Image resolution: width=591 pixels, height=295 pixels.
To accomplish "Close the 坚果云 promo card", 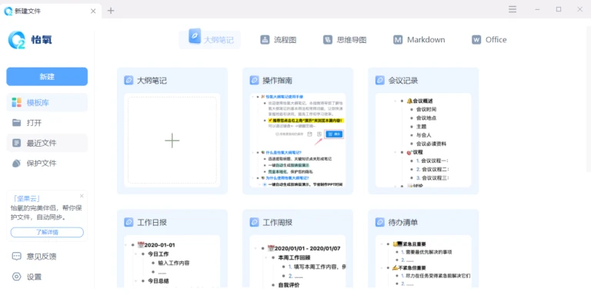I will (x=82, y=196).
